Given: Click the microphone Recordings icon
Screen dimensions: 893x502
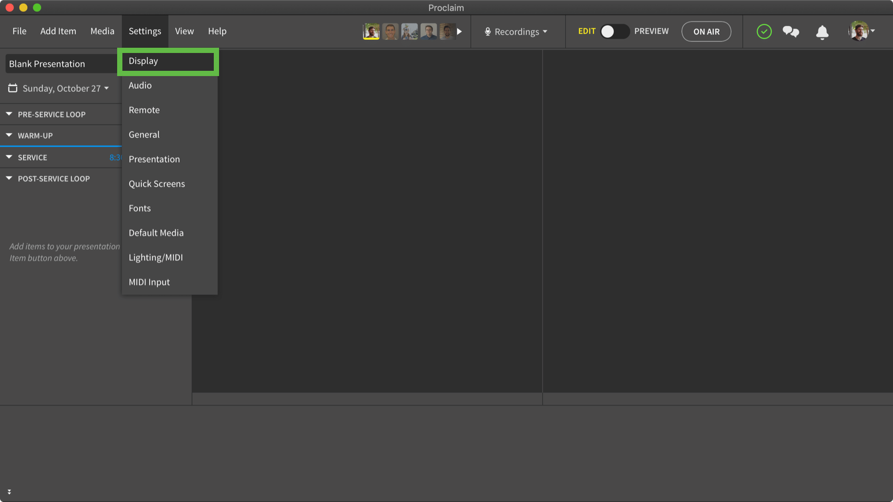Looking at the screenshot, I should coord(487,31).
